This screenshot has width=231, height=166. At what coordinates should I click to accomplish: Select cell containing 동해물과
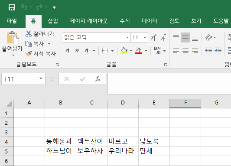(60, 142)
